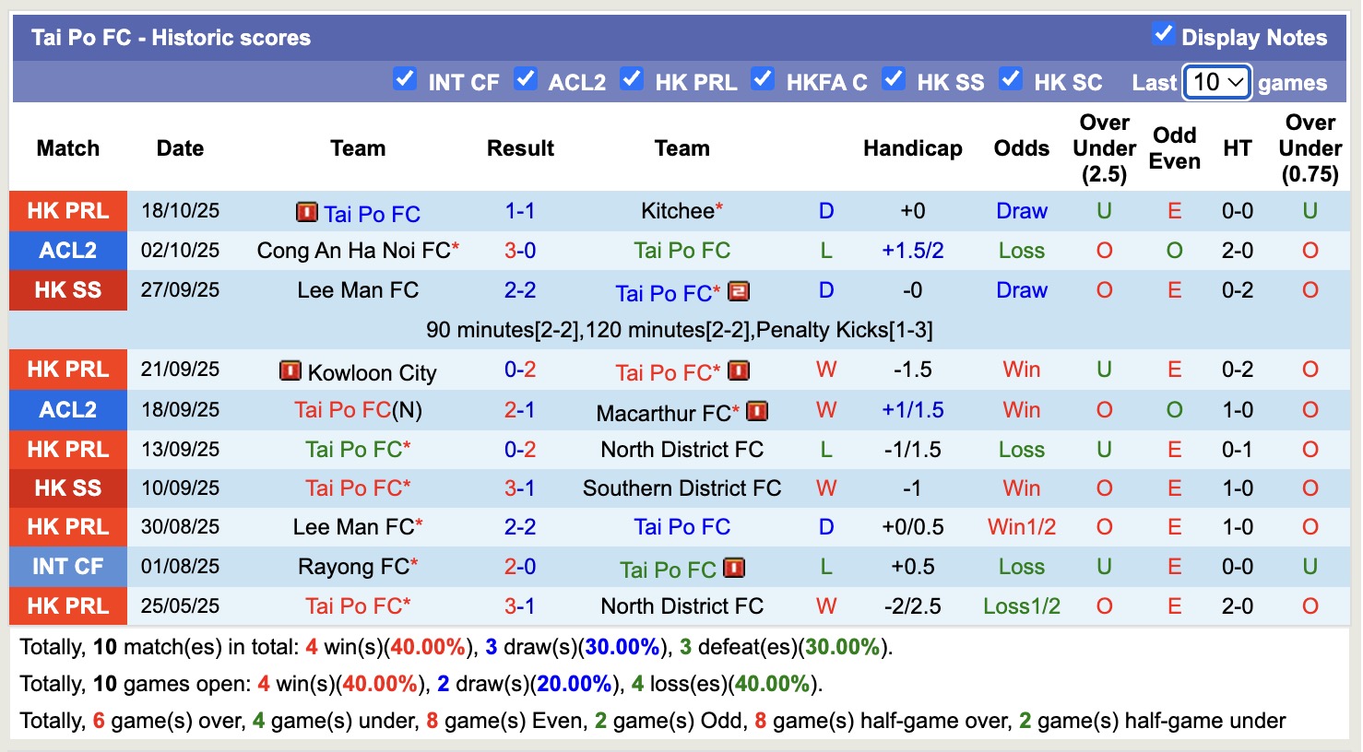Viewport: 1363px width, 752px height.
Task: Click the Handicap column header
Action: (x=912, y=147)
